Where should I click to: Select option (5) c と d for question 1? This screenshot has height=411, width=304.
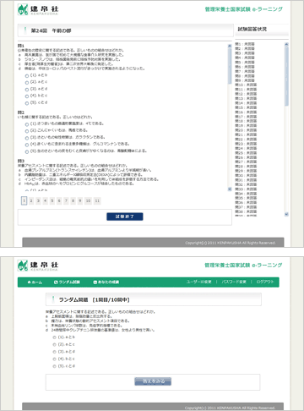click(27, 103)
